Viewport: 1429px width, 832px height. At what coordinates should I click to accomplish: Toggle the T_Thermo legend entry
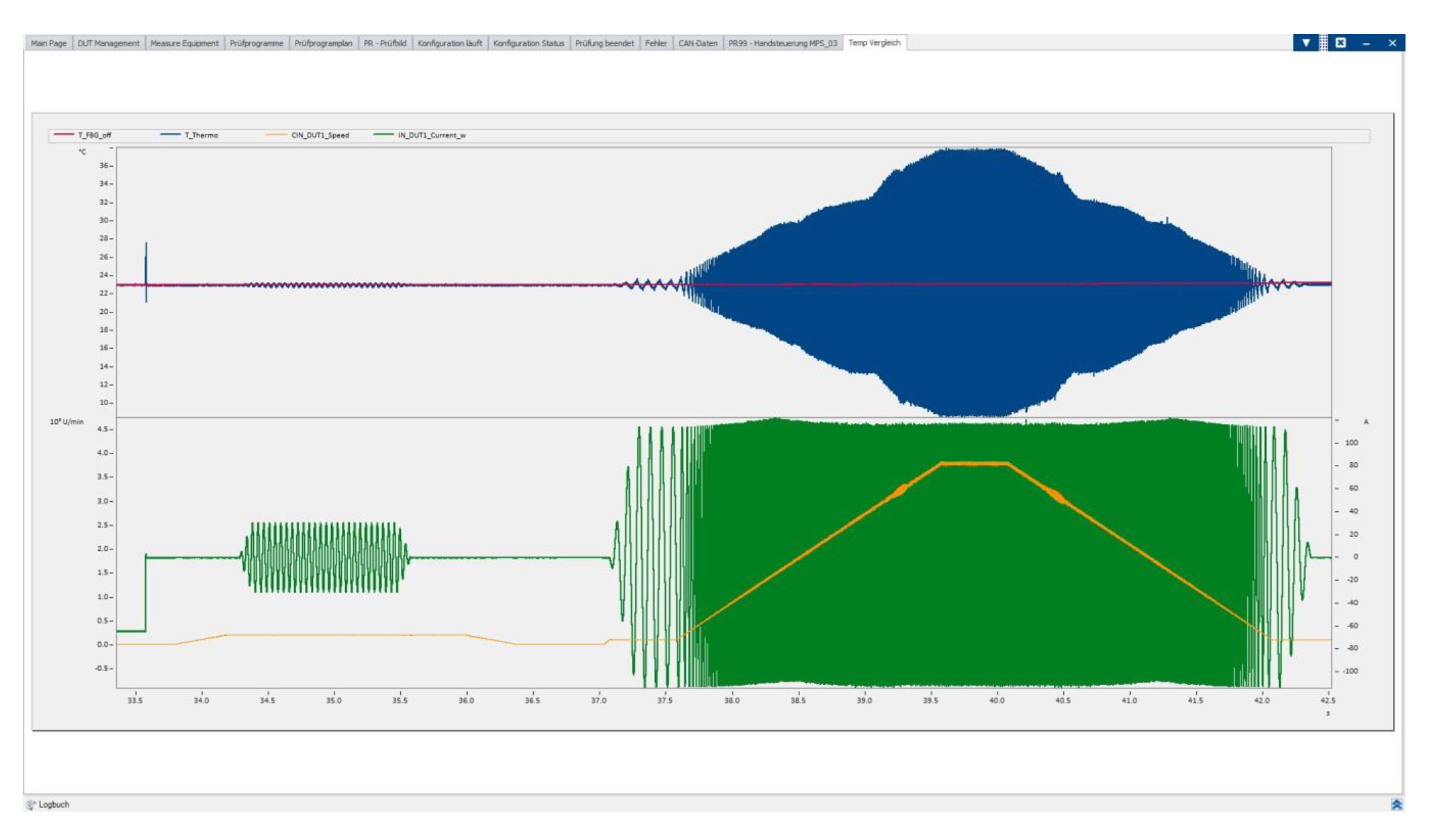tap(201, 135)
